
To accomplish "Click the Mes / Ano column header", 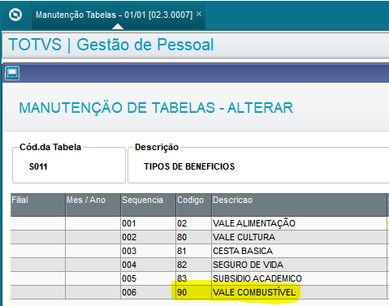I will click(93, 205).
